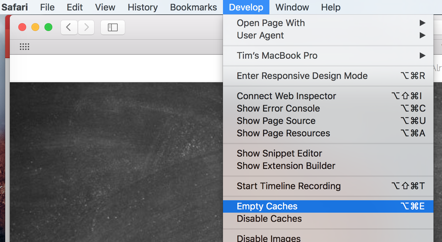This screenshot has height=242, width=442.
Task: Open the Safari application menu
Action: (x=15, y=7)
